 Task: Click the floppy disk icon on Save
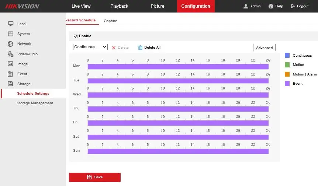pyautogui.click(x=89, y=177)
